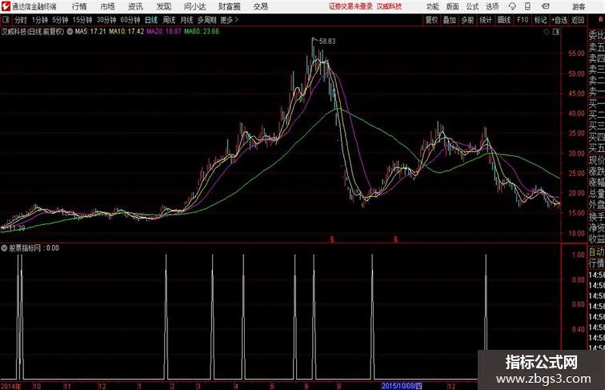Click the red R indicator at top right
The width and height of the screenshot is (605, 390).
pos(601,19)
